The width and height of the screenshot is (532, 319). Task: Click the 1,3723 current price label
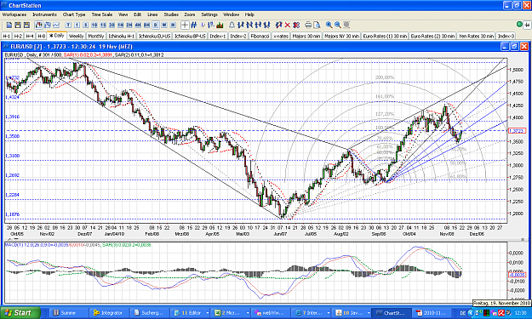(x=518, y=130)
